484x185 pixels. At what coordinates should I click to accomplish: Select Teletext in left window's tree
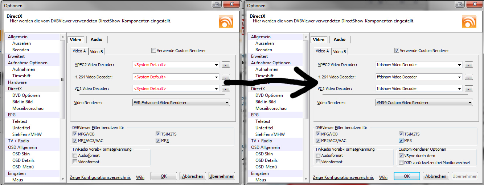coord(20,121)
